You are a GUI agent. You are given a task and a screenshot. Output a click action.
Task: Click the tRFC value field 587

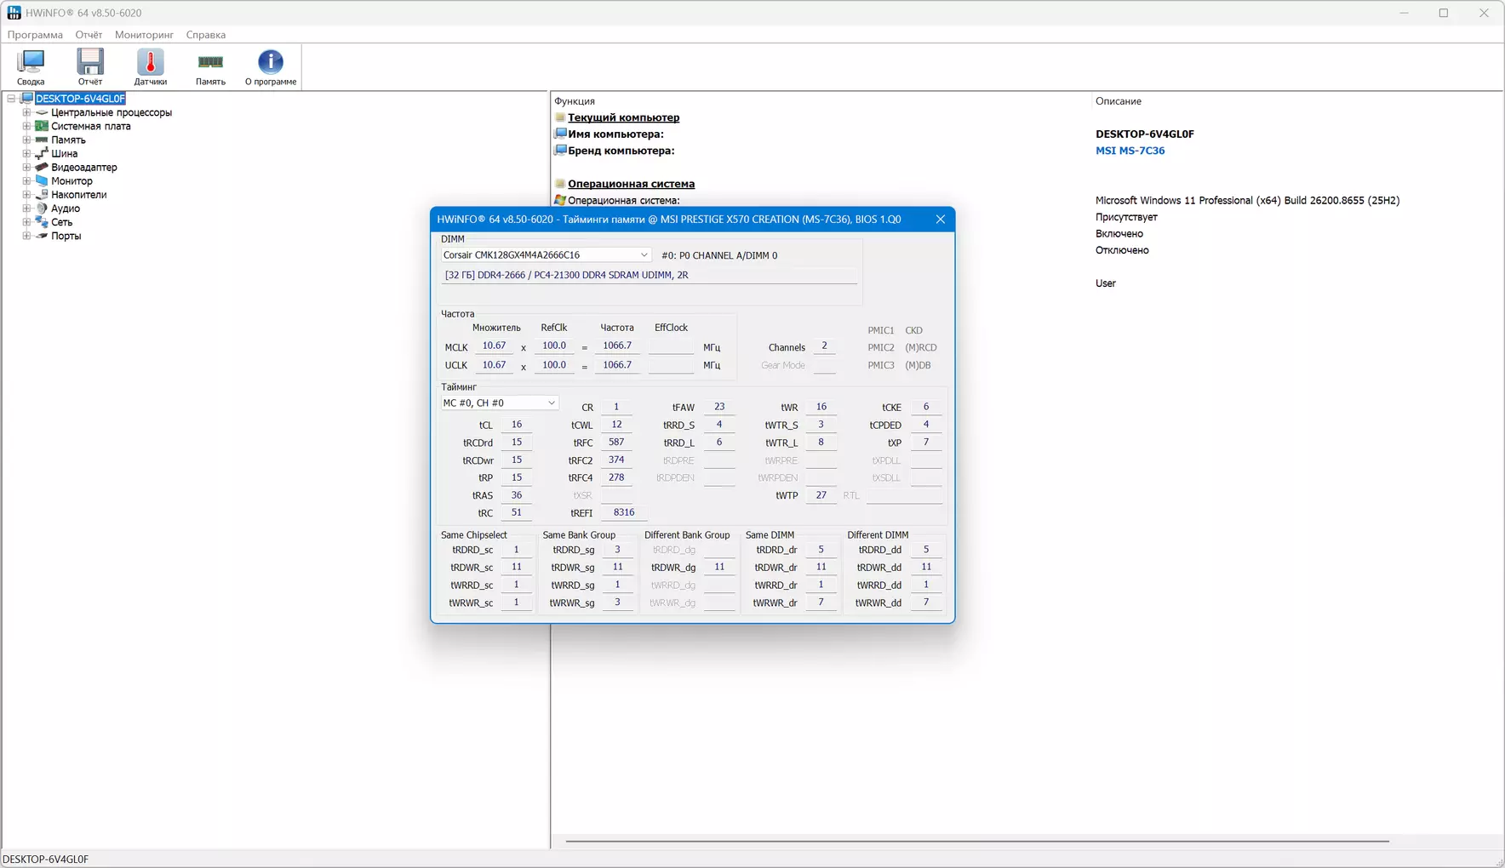pos(616,443)
